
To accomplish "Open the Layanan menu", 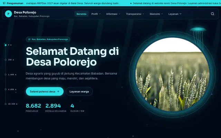I will [x=175, y=14].
